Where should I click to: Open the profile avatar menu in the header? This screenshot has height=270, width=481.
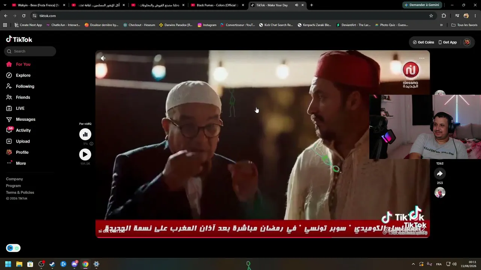tap(467, 42)
